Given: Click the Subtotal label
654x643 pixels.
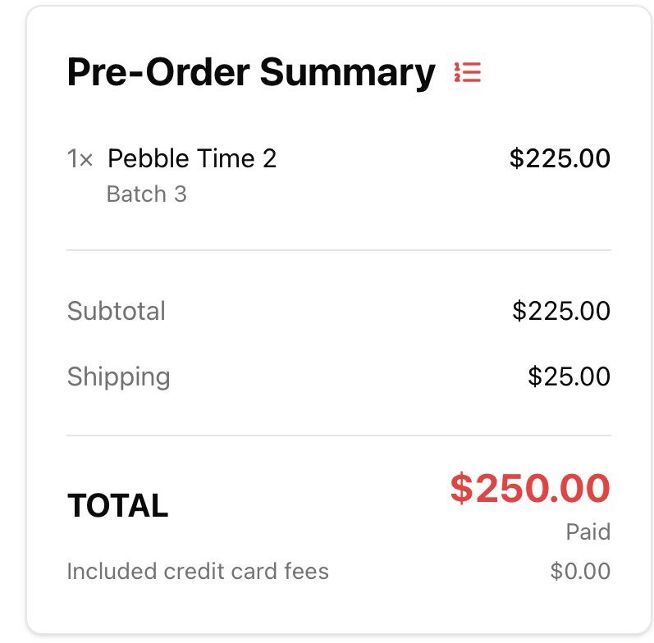Looking at the screenshot, I should [x=117, y=311].
